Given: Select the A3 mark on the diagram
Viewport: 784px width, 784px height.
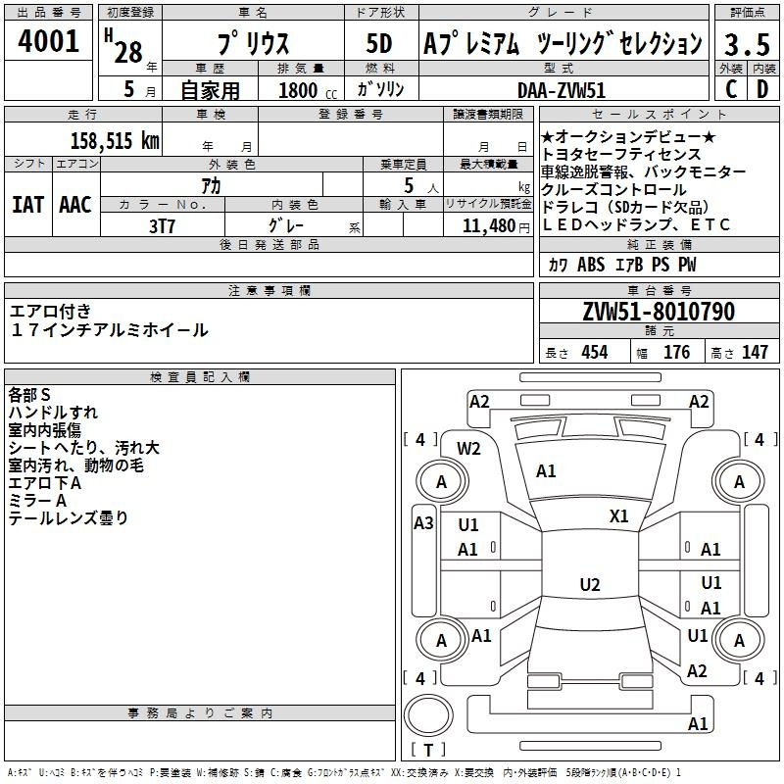Looking at the screenshot, I should tap(423, 523).
